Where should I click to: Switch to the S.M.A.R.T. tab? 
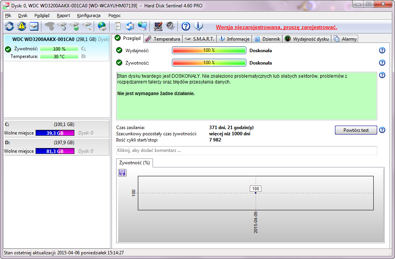199,39
